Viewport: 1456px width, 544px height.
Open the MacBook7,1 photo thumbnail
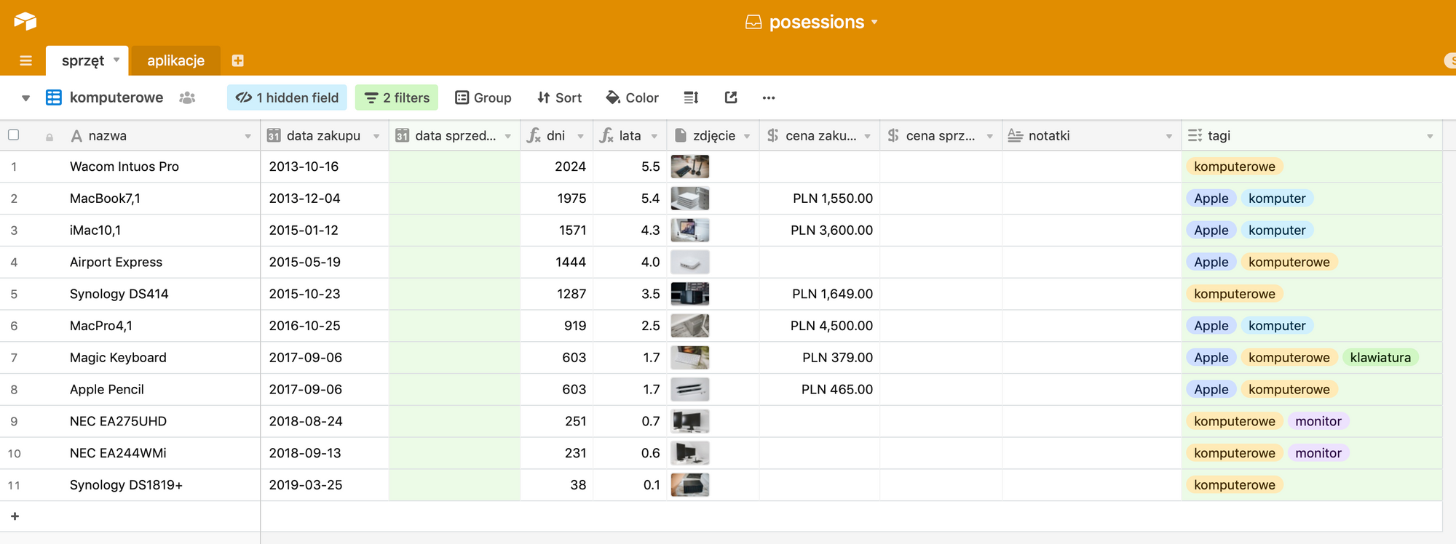689,199
